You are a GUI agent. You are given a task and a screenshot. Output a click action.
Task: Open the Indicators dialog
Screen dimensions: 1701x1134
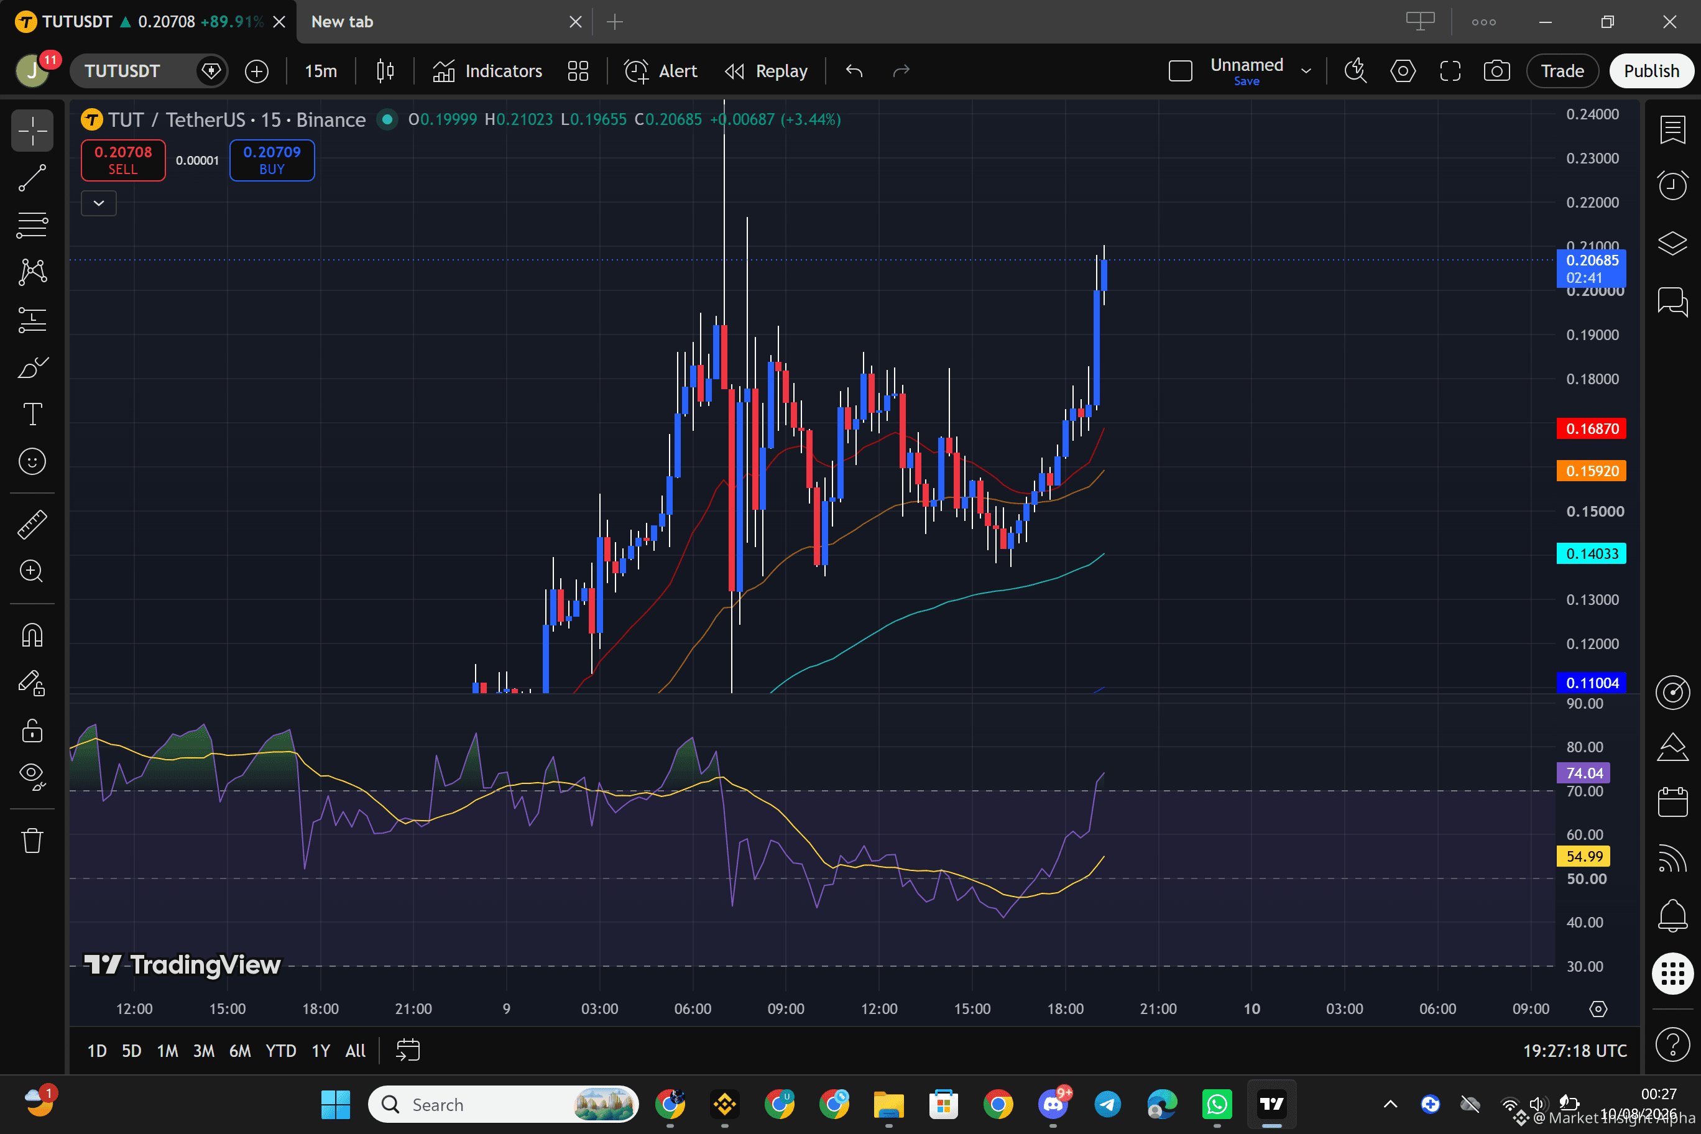(487, 71)
